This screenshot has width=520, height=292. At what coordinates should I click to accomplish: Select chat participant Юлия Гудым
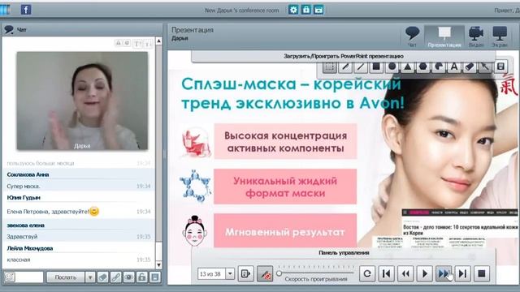(24, 198)
